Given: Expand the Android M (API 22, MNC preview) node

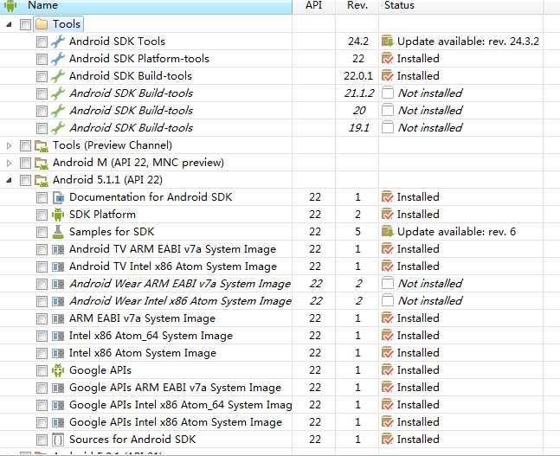Looking at the screenshot, I should (x=10, y=164).
